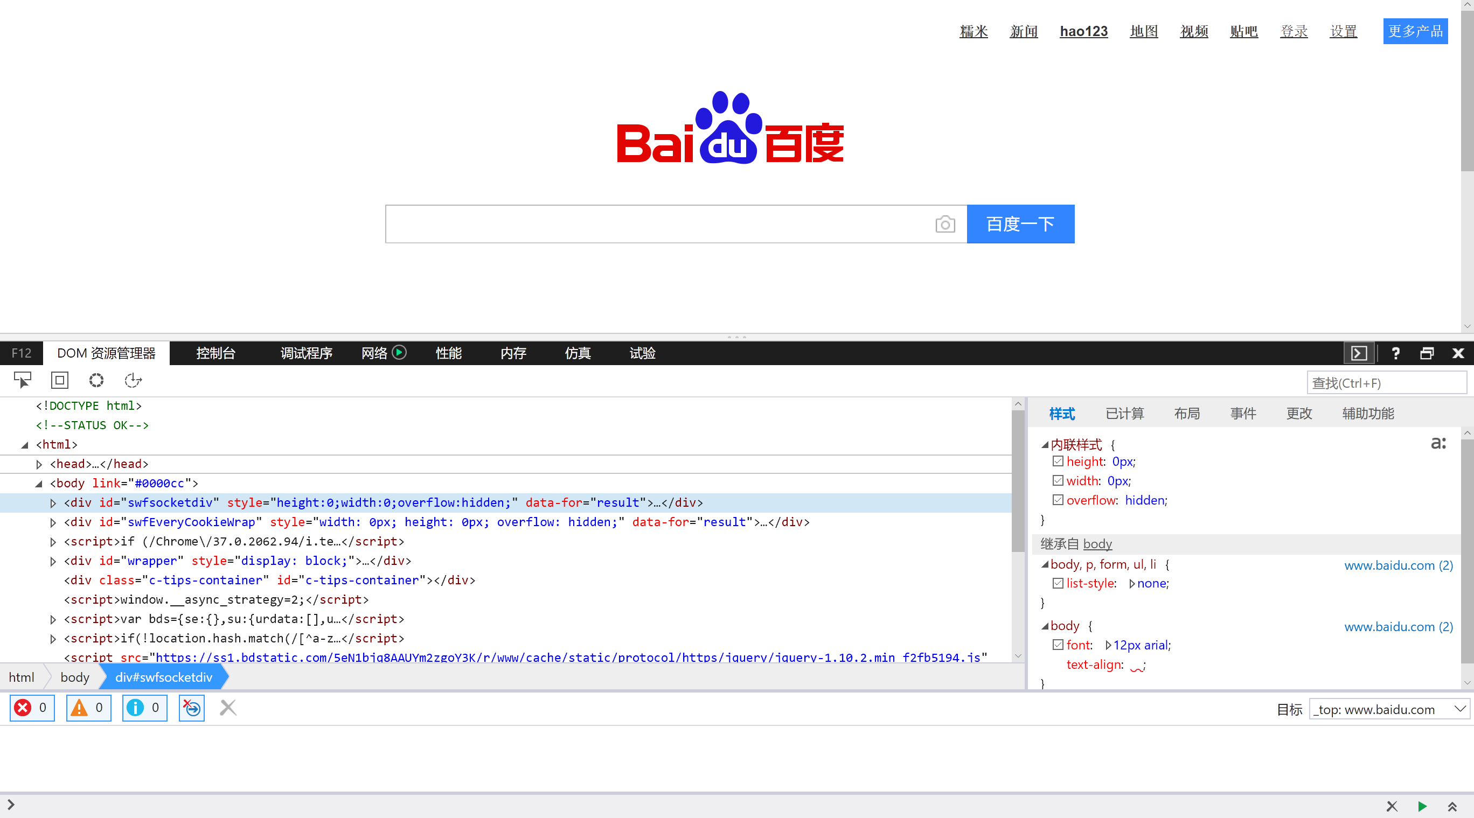Run console script with green play icon
This screenshot has height=818, width=1474.
click(x=1422, y=807)
